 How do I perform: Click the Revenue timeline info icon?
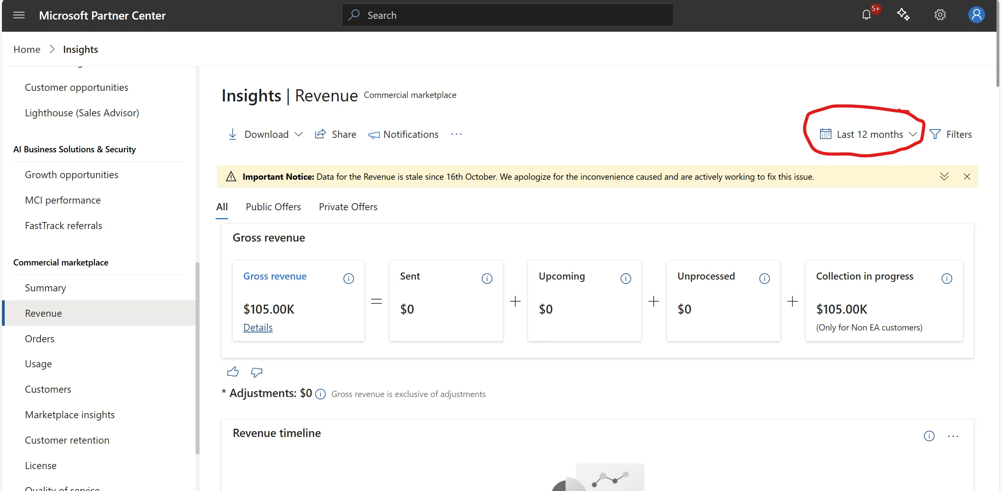pos(929,436)
